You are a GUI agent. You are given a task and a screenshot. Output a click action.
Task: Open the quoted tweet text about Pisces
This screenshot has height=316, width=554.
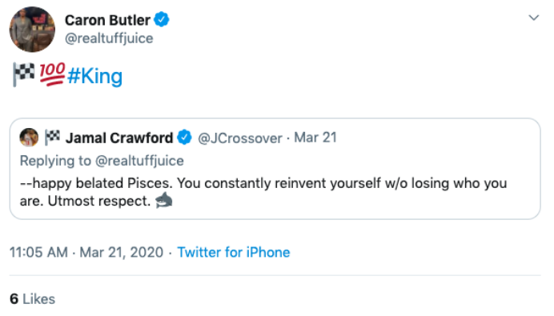(x=263, y=192)
